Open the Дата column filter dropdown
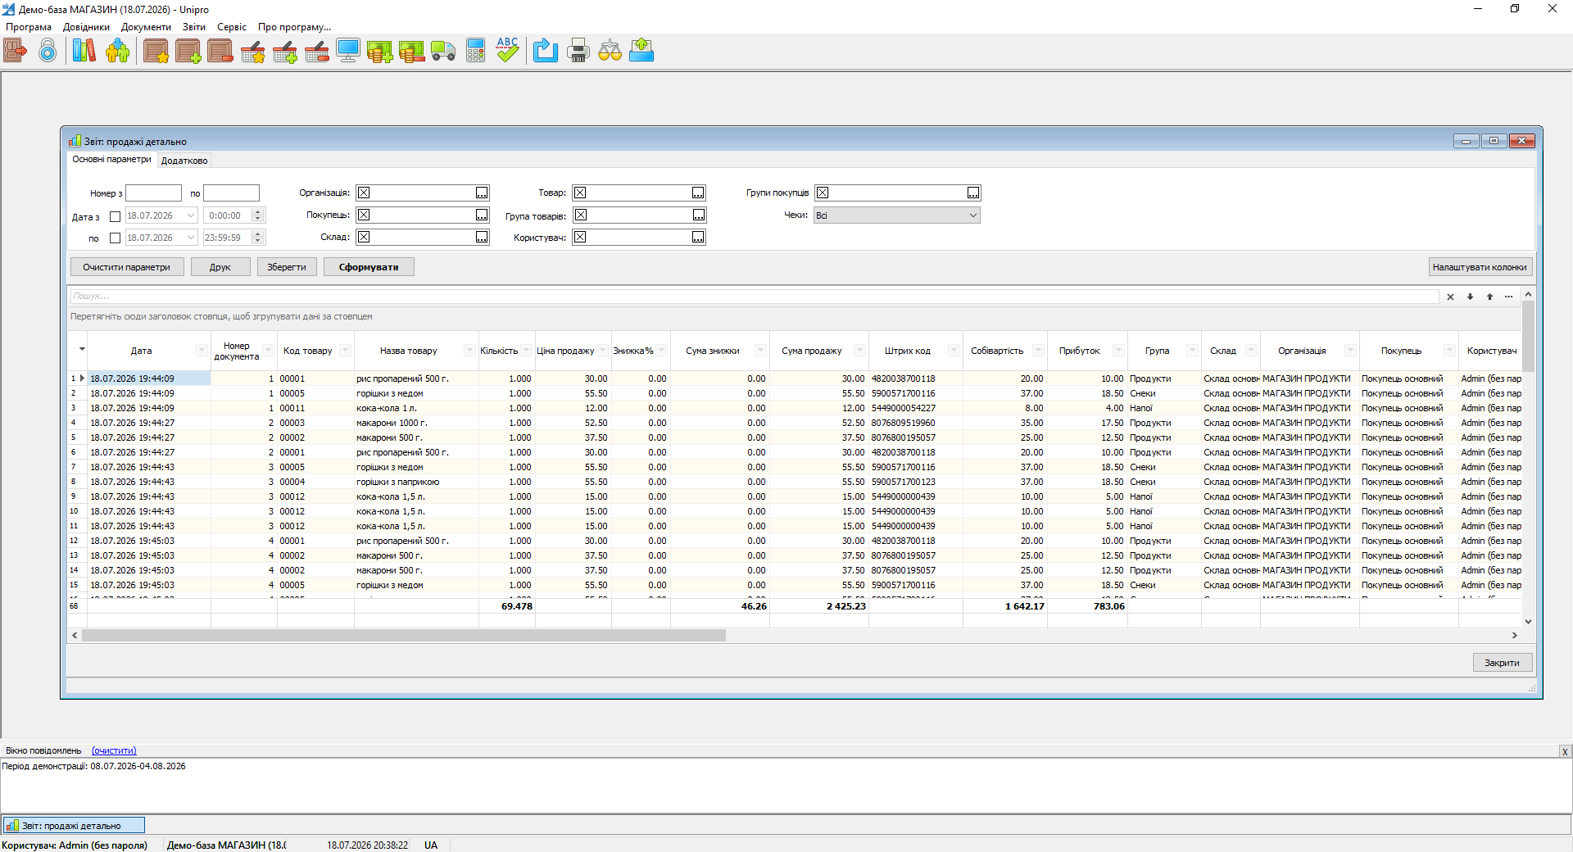This screenshot has height=852, width=1573. point(202,351)
